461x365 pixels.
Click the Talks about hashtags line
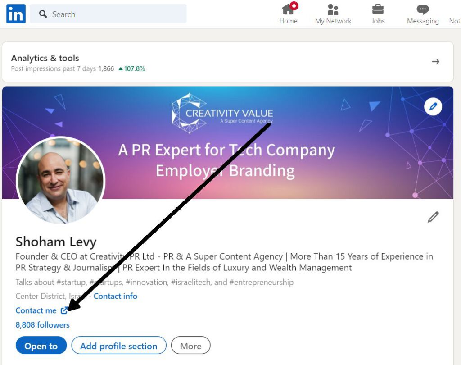click(154, 282)
